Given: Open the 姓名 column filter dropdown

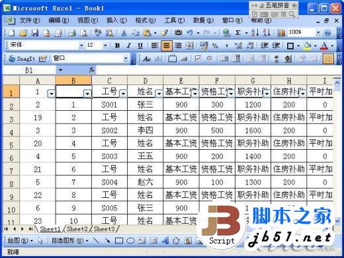Looking at the screenshot, I should click(159, 94).
